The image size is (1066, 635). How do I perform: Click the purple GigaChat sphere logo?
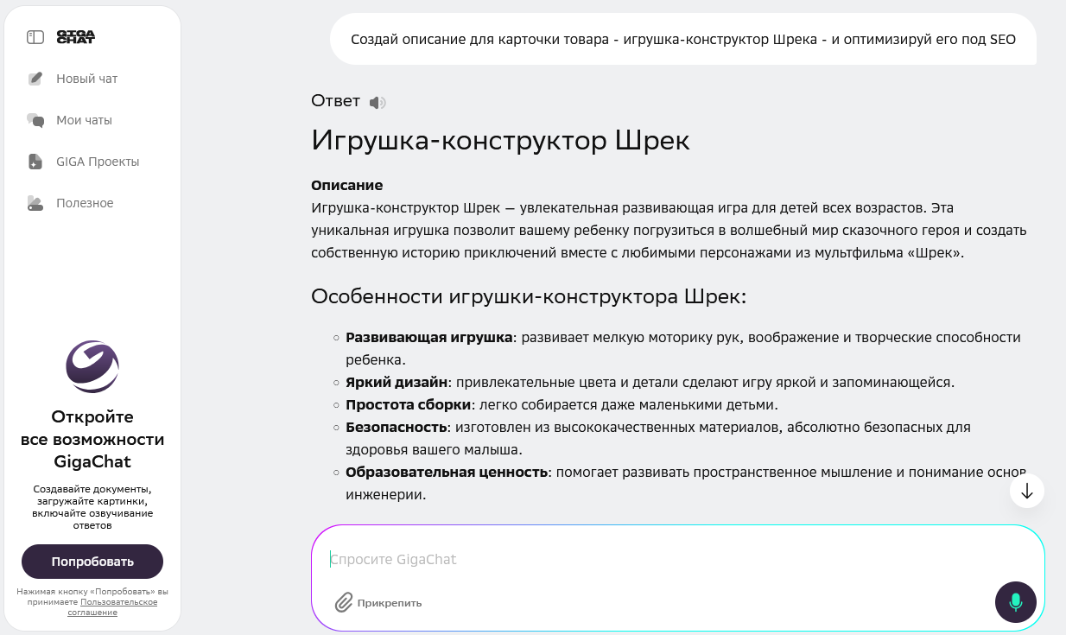[92, 367]
